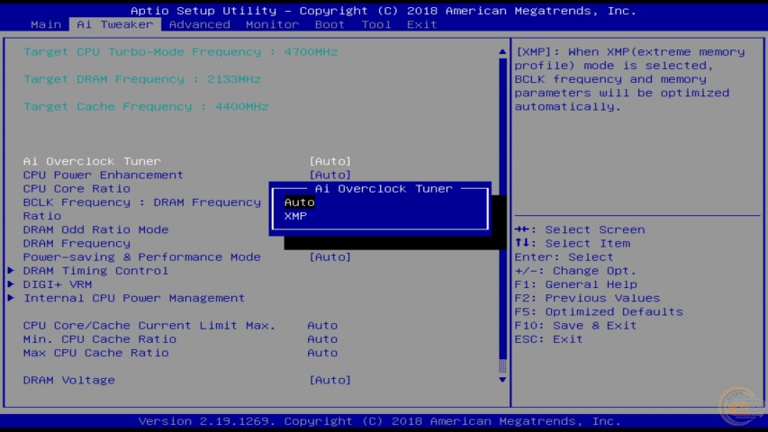Click the scrollbar down arrow
This screenshot has height=432, width=768.
click(x=502, y=380)
